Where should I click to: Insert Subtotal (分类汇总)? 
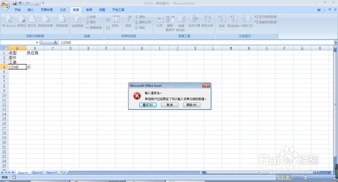pyautogui.click(x=247, y=21)
